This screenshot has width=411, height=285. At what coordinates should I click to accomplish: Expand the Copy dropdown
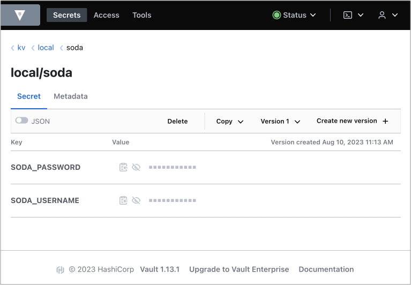tap(230, 122)
